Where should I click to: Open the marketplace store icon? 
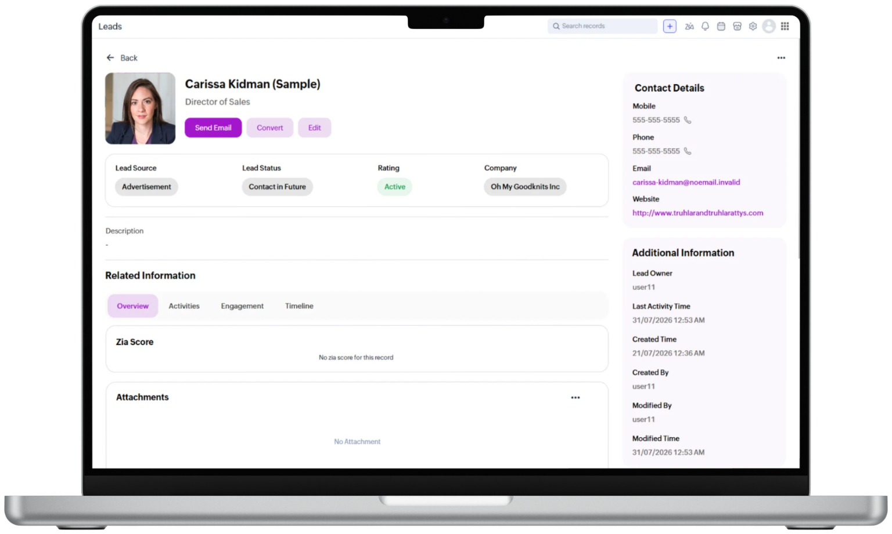(737, 26)
